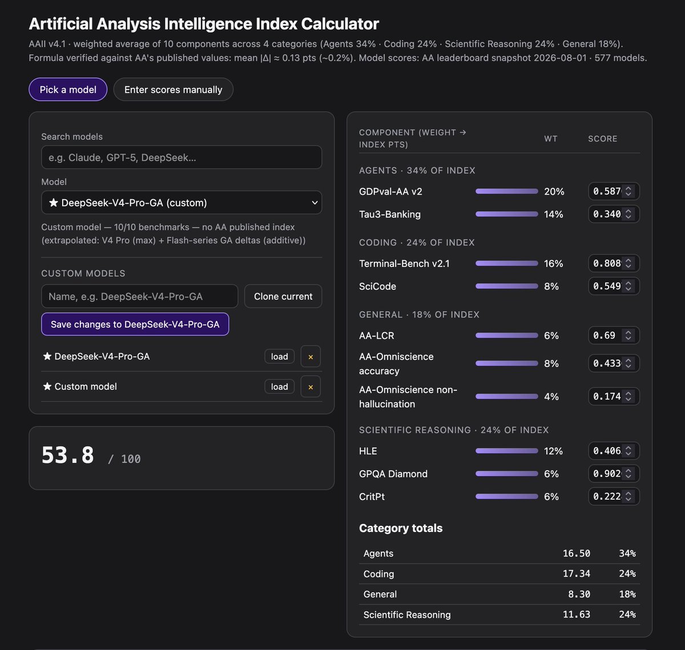Click the Terminal-Bench v2.1 weight bar
The width and height of the screenshot is (685, 650).
click(x=507, y=263)
